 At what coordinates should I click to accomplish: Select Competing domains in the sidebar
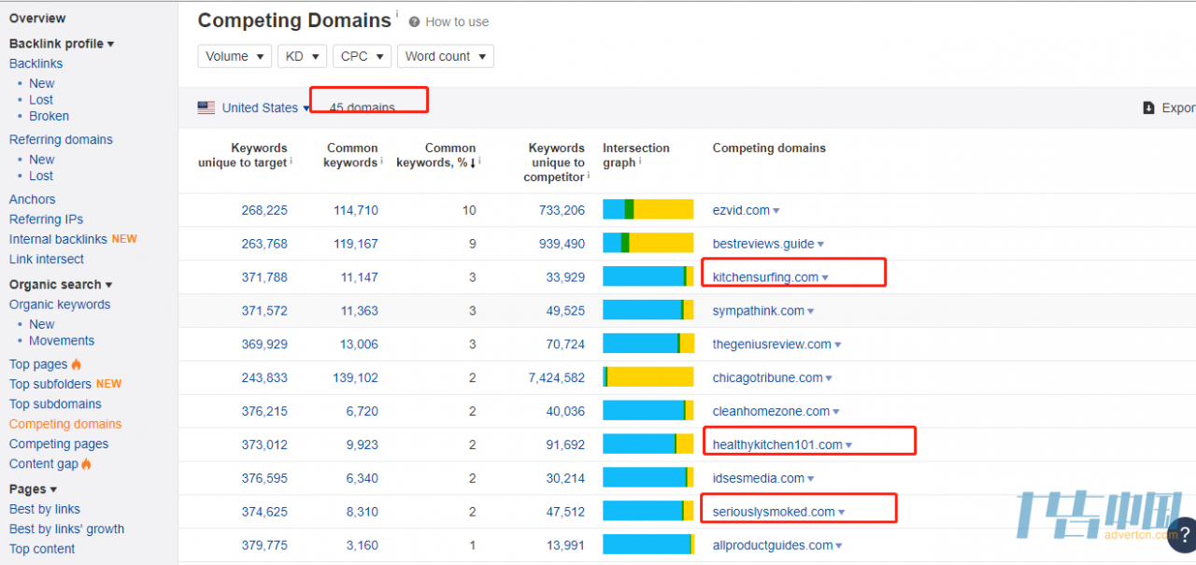65,424
